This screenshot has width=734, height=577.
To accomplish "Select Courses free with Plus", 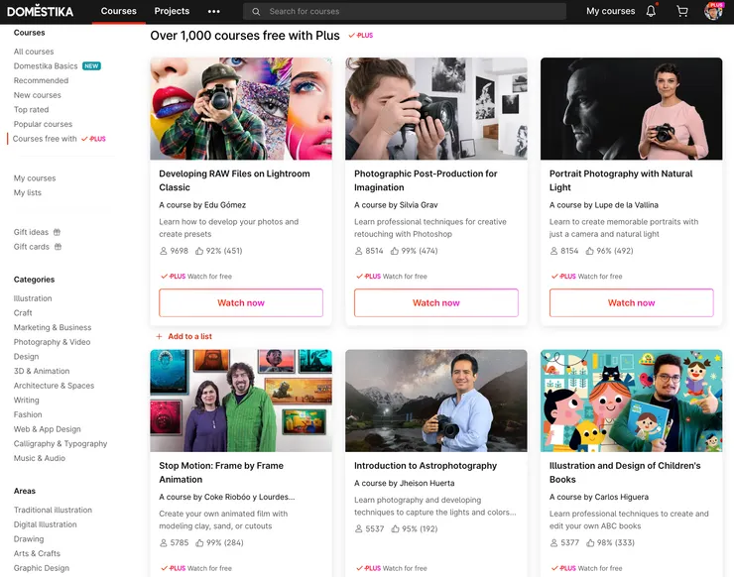I will (59, 139).
